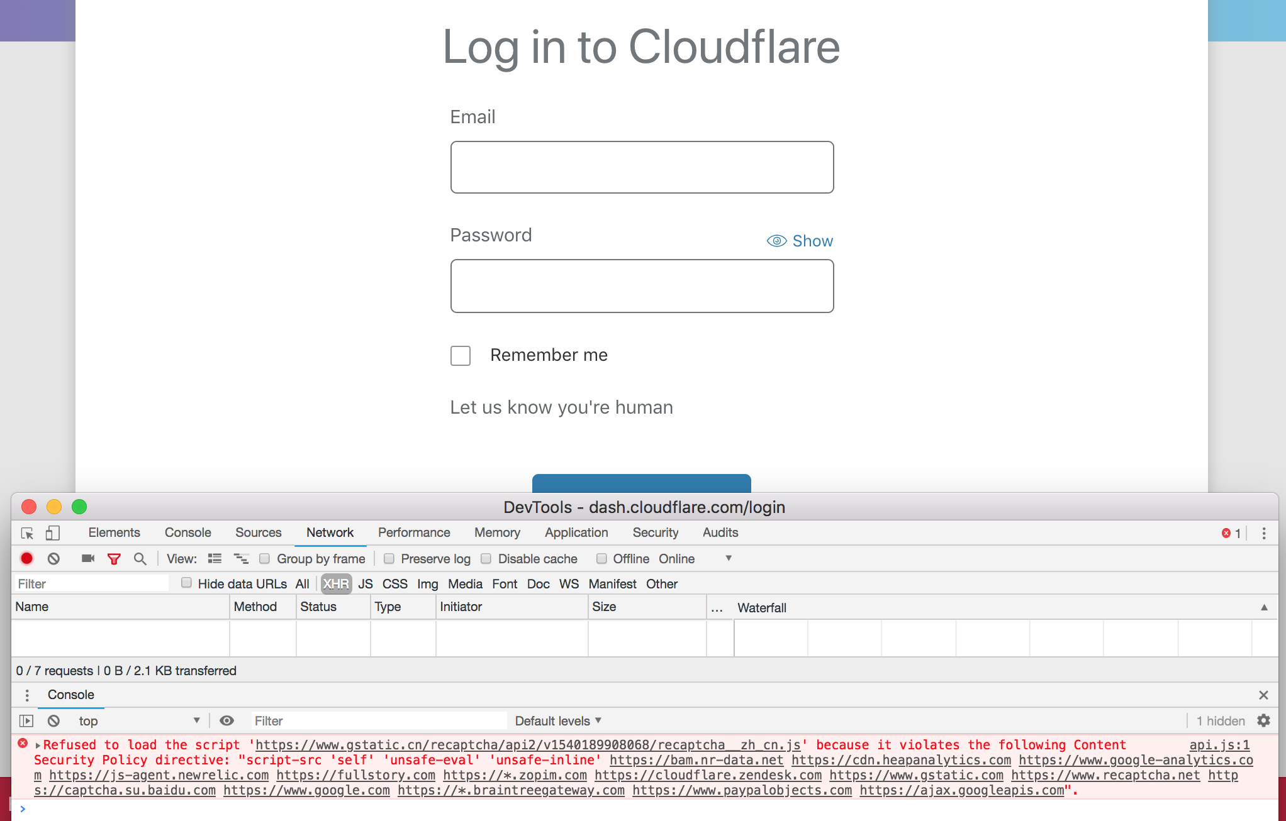
Task: Clear the network log using the block icon
Action: [x=53, y=558]
